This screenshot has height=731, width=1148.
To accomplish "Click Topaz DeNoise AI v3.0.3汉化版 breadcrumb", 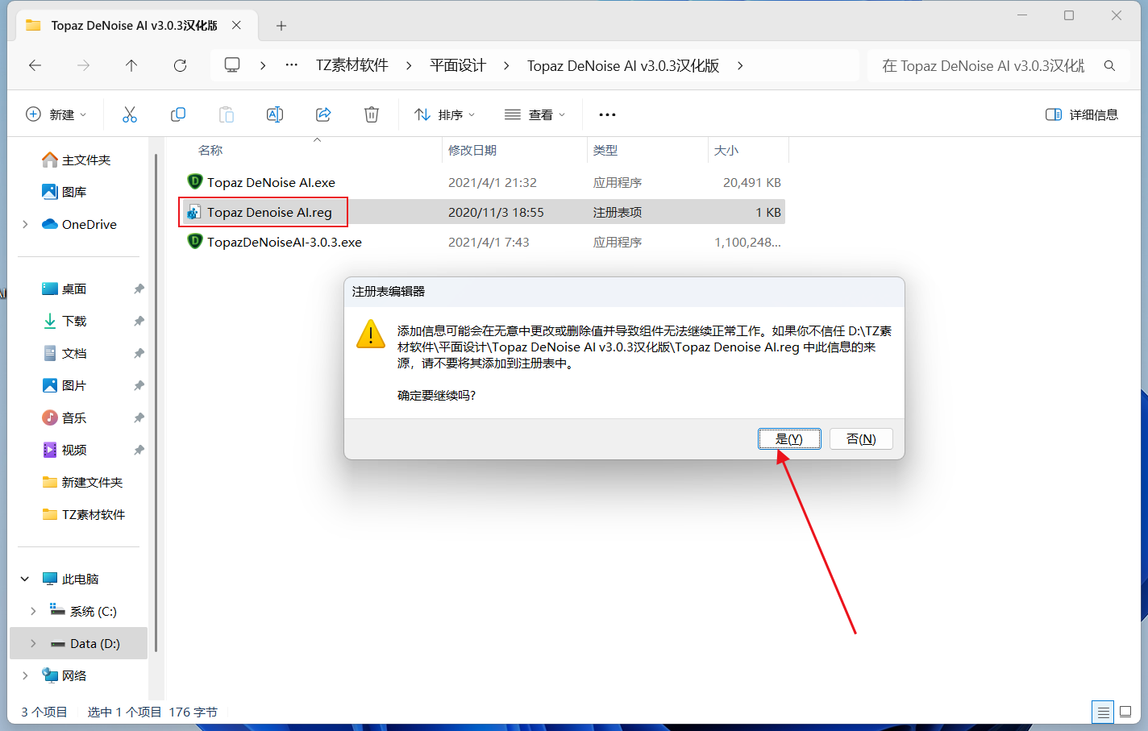I will [x=623, y=65].
